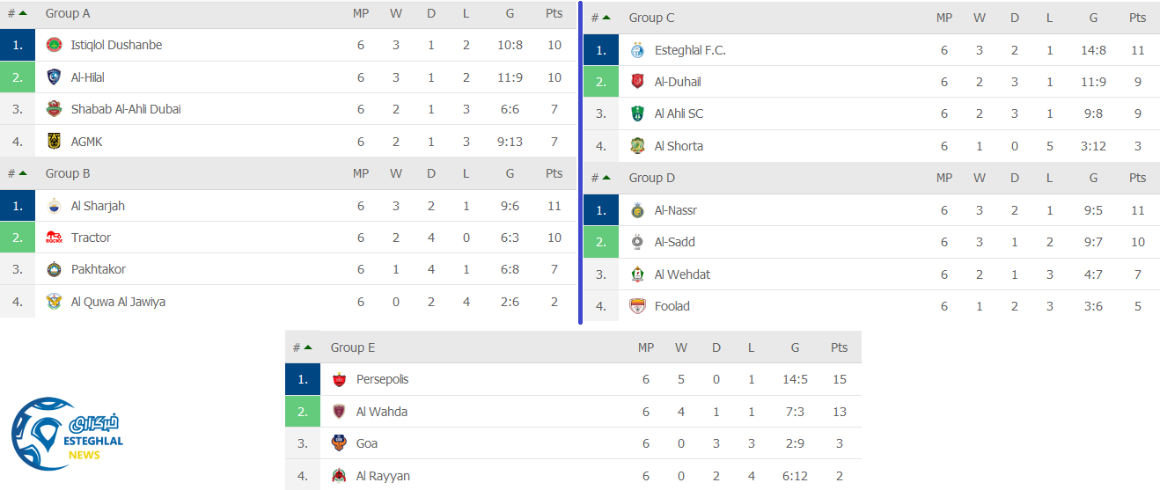Click the Al Shorta team crest
This screenshot has height=490, width=1160.
pyautogui.click(x=637, y=146)
